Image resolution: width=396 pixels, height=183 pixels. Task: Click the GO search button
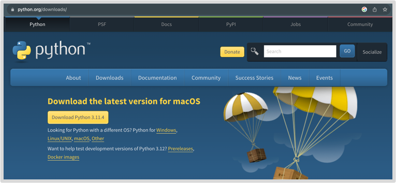(347, 51)
